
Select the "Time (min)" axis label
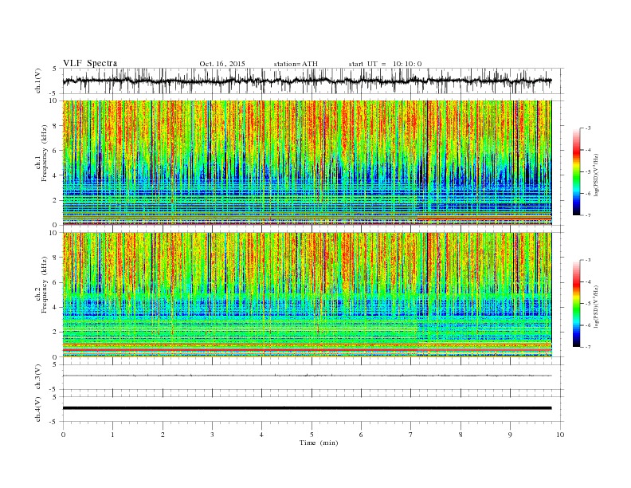click(x=319, y=443)
